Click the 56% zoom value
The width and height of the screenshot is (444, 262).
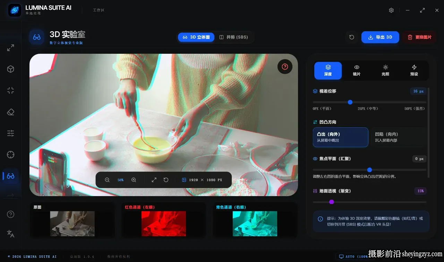coord(120,180)
